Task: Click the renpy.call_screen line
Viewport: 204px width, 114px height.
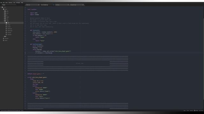Action: [53, 51]
